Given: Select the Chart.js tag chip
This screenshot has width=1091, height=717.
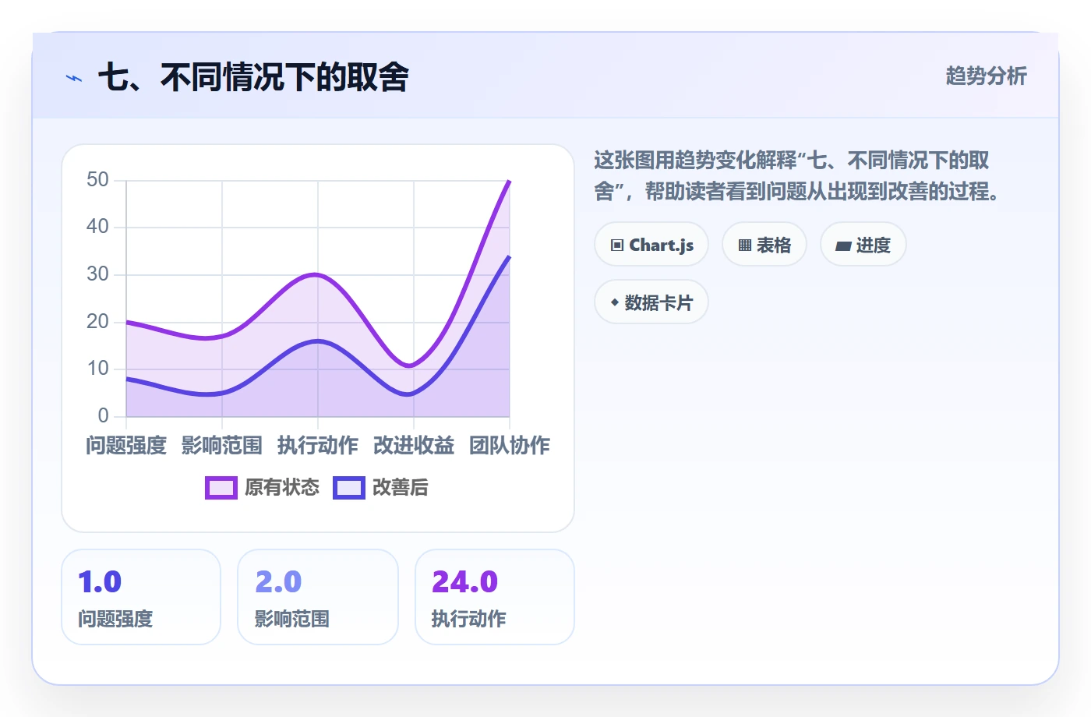Looking at the screenshot, I should click(x=651, y=245).
